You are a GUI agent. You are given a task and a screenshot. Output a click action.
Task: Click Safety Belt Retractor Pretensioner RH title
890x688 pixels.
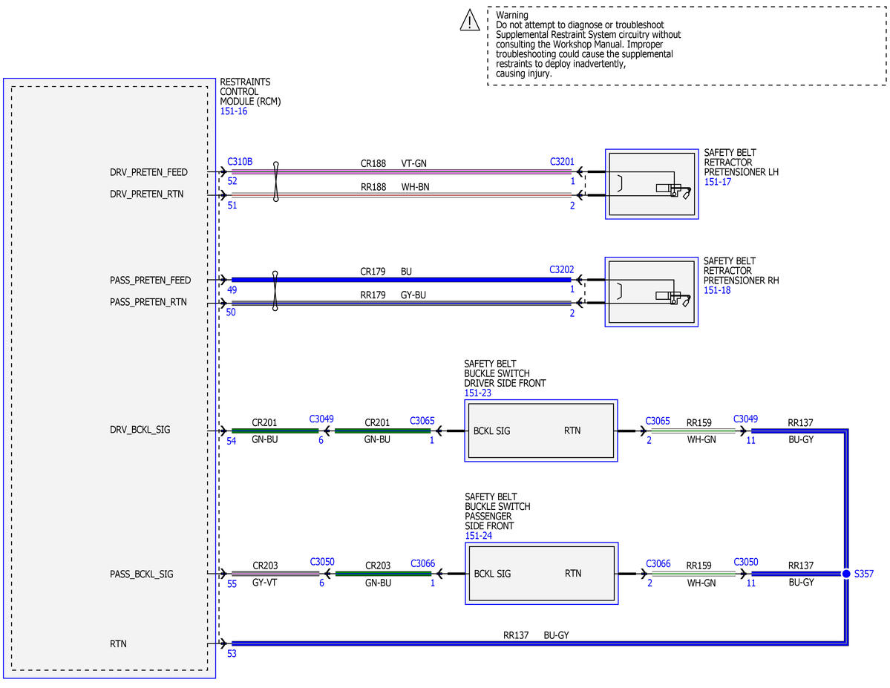coord(741,271)
